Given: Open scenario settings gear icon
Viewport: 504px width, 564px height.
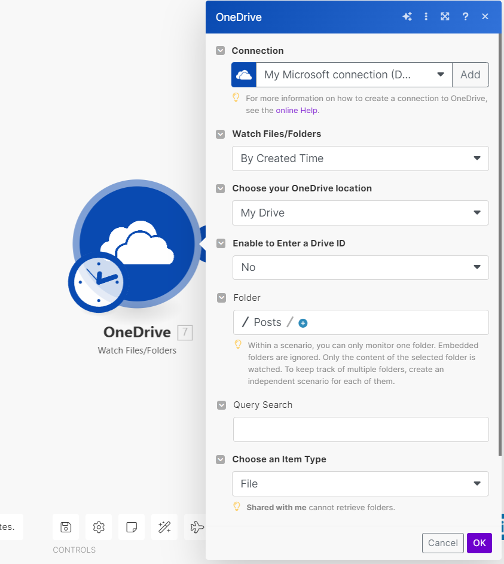Looking at the screenshot, I should (x=99, y=527).
